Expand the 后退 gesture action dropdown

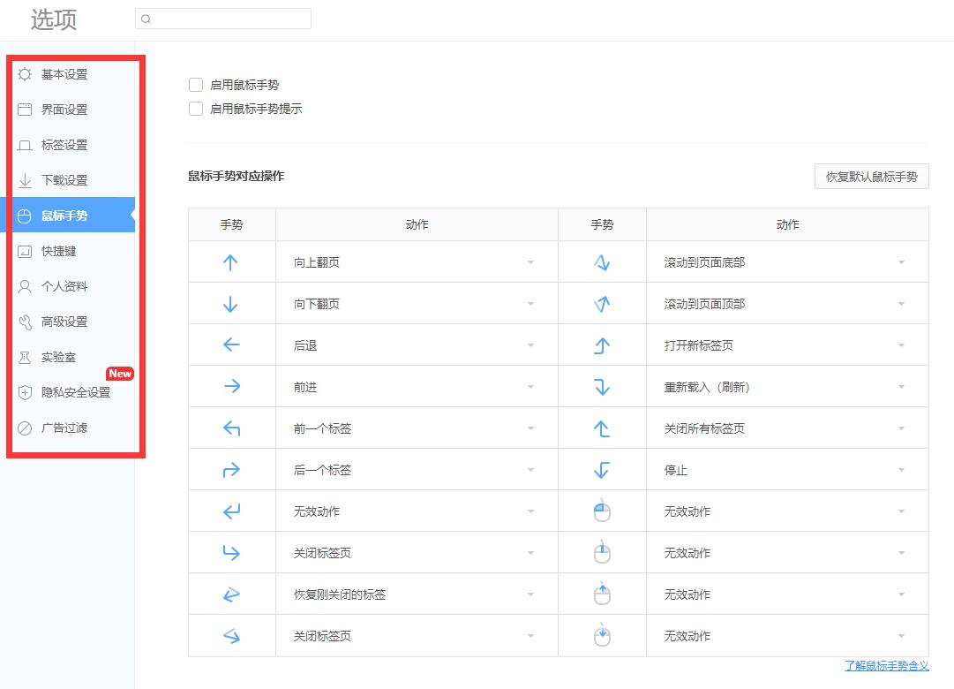coord(530,344)
